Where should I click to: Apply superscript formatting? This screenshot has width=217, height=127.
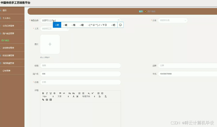tap(93, 93)
